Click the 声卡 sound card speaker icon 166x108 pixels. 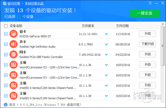(14, 44)
